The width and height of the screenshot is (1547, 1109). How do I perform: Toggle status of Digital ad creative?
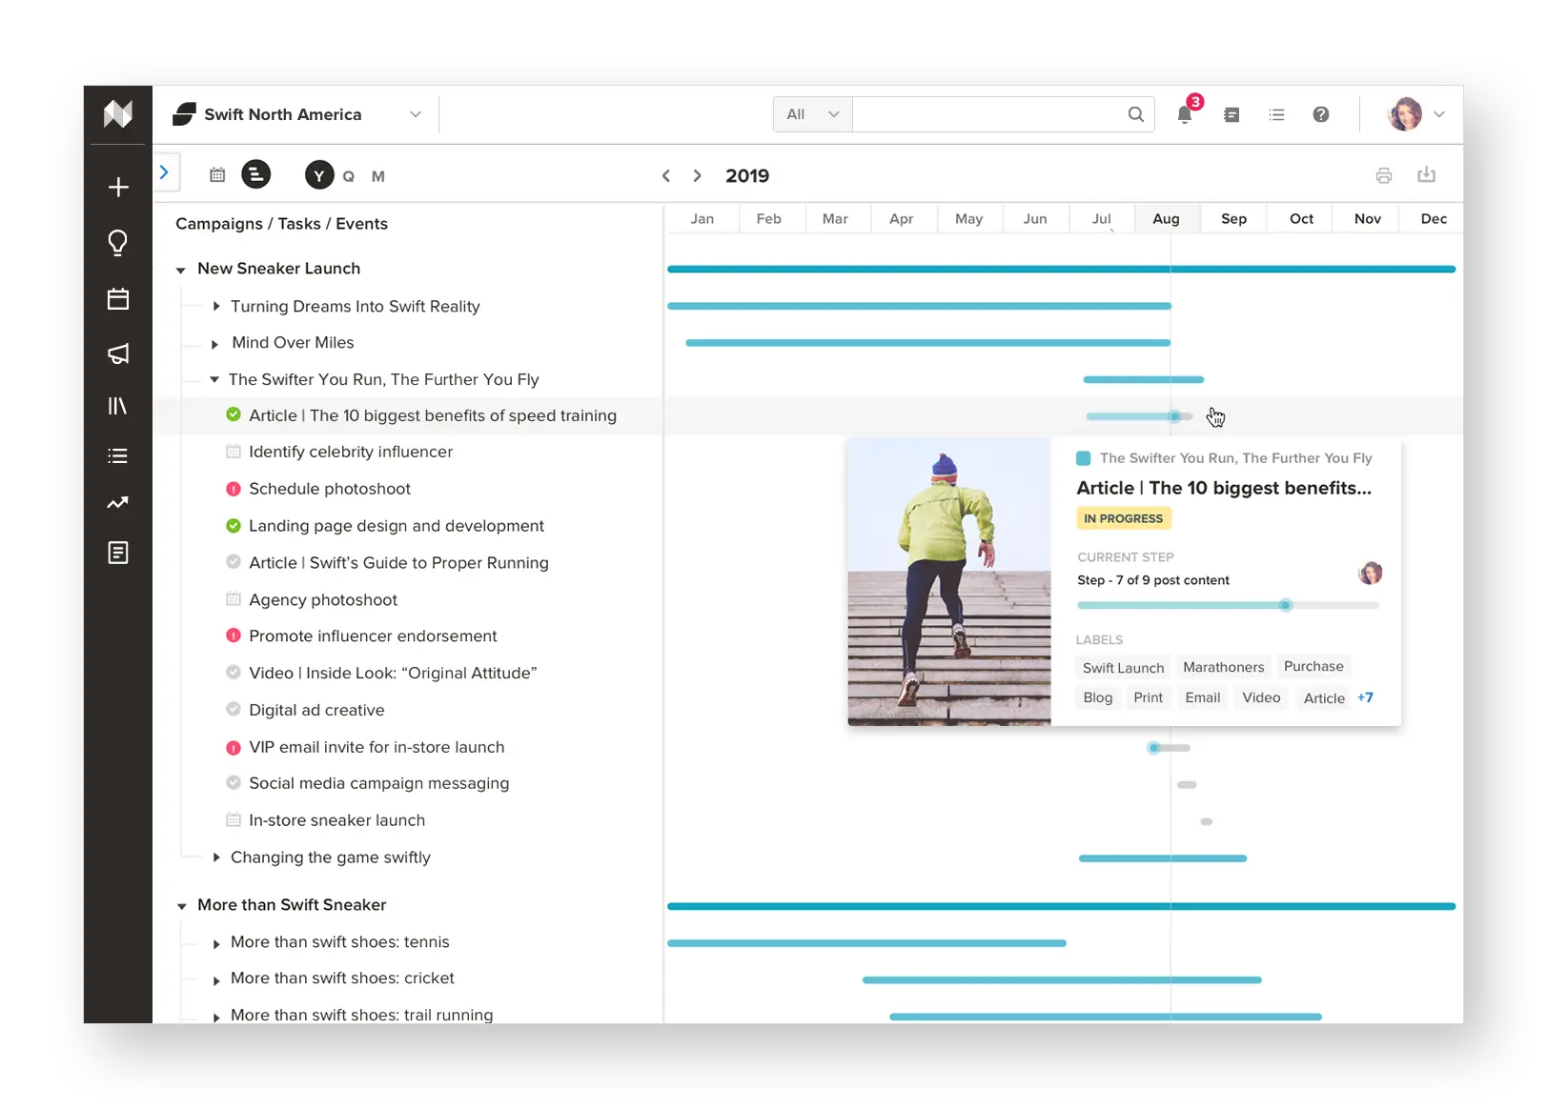pos(234,709)
